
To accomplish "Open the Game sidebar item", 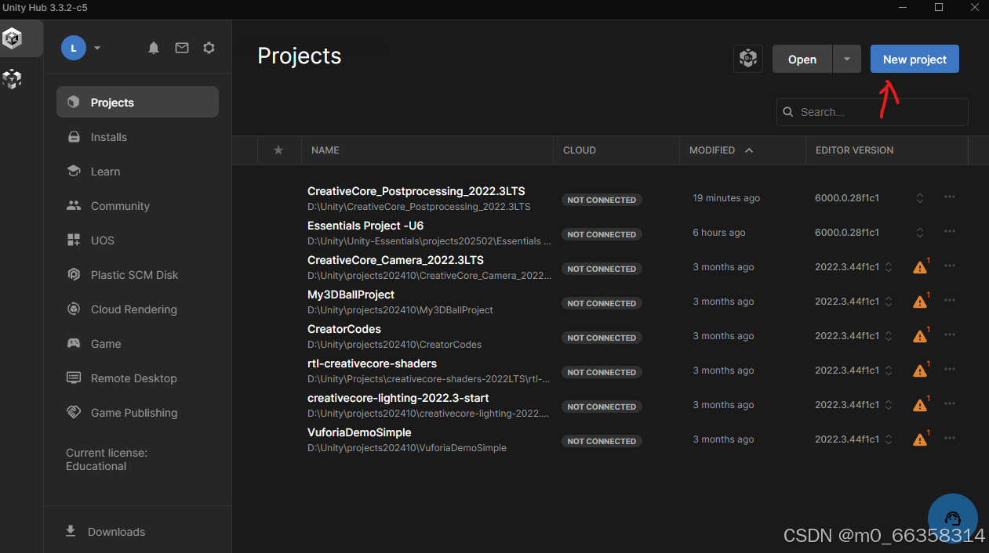I will coord(137,344).
